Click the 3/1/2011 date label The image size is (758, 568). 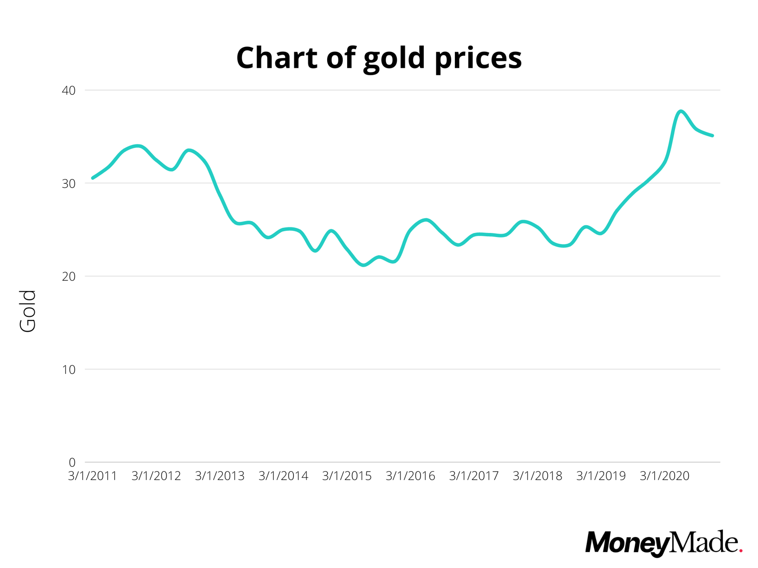coord(92,476)
